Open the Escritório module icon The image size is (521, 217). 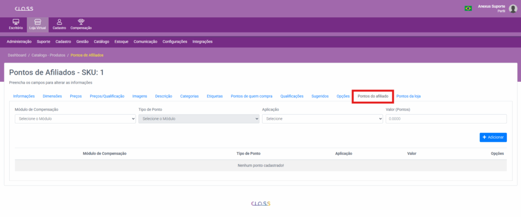[16, 22]
